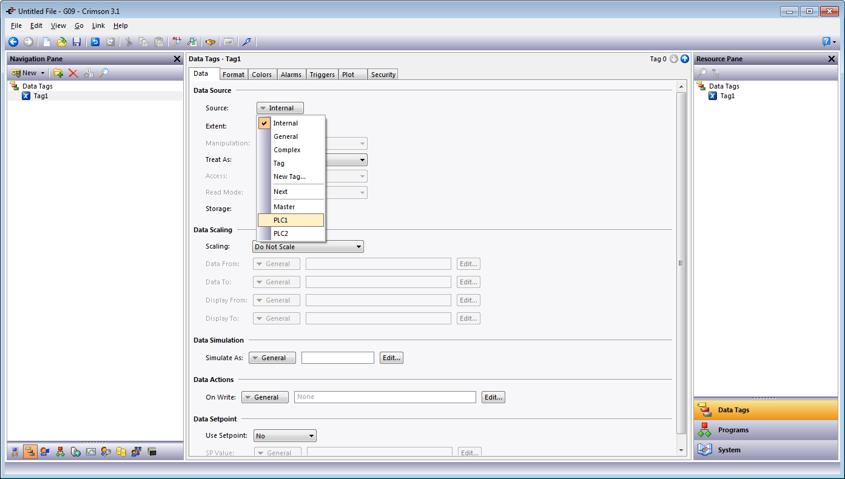Open Security user-wrench icon in bottom bar
Image resolution: width=845 pixels, height=479 pixels.
tap(106, 451)
